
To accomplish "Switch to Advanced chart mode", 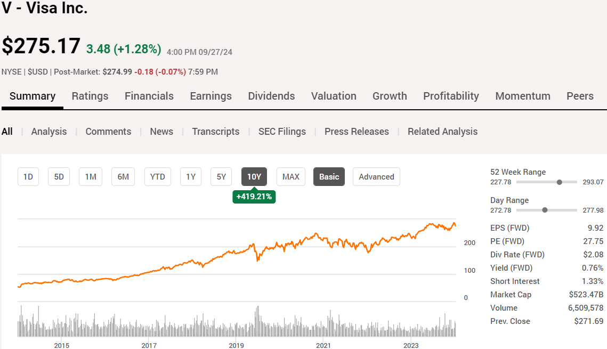I will click(x=376, y=177).
